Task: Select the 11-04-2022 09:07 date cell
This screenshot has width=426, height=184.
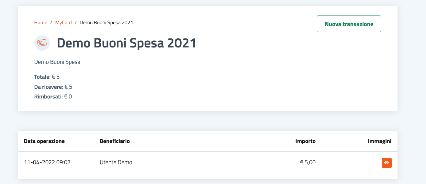Action: click(x=47, y=162)
